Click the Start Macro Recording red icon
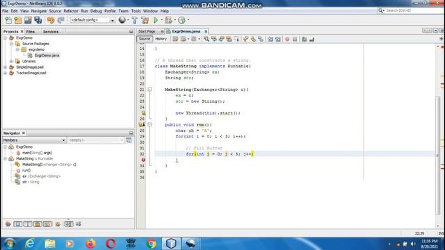 pos(287,39)
